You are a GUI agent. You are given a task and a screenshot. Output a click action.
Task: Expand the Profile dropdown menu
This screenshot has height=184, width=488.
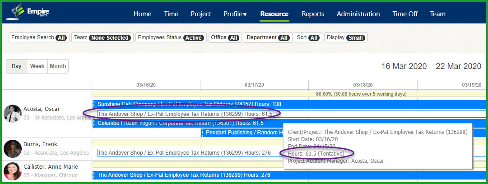pos(235,14)
